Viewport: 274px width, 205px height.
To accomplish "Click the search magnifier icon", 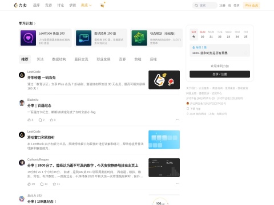I will tap(196, 5).
